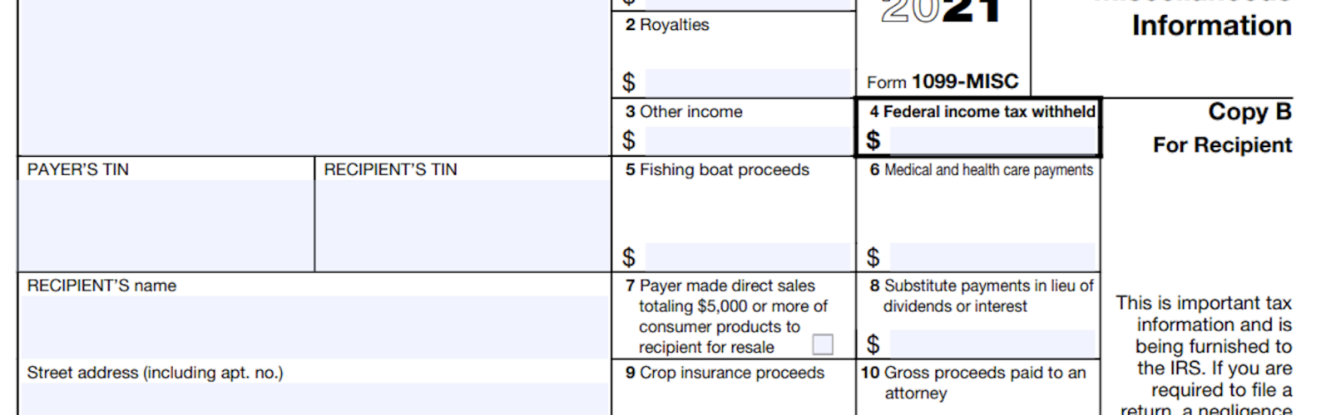Click the Royalties amount field
Screen dimensions: 1331x415
pos(747,82)
